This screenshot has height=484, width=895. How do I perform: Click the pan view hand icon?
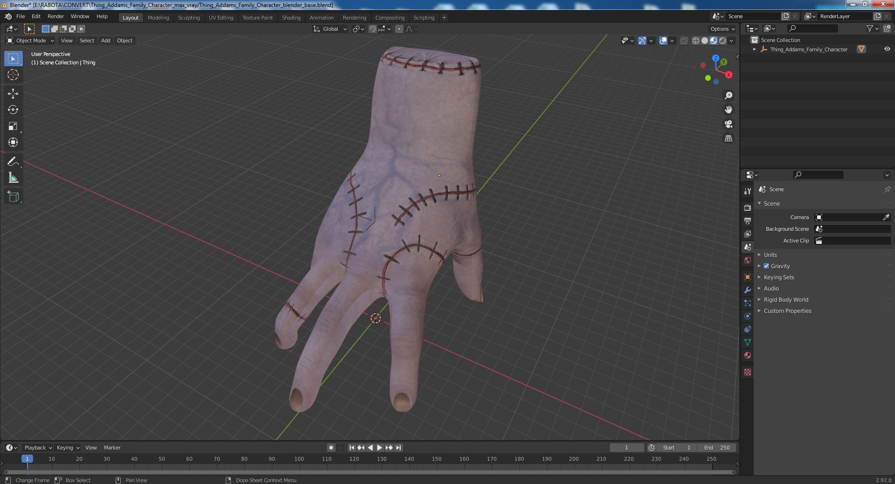[x=728, y=110]
